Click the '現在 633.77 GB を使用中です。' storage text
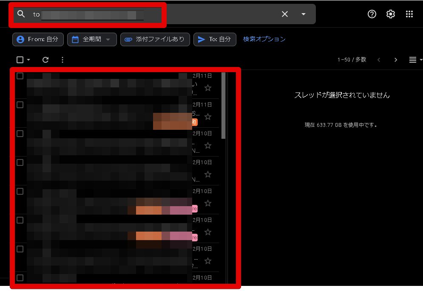 coord(341,125)
